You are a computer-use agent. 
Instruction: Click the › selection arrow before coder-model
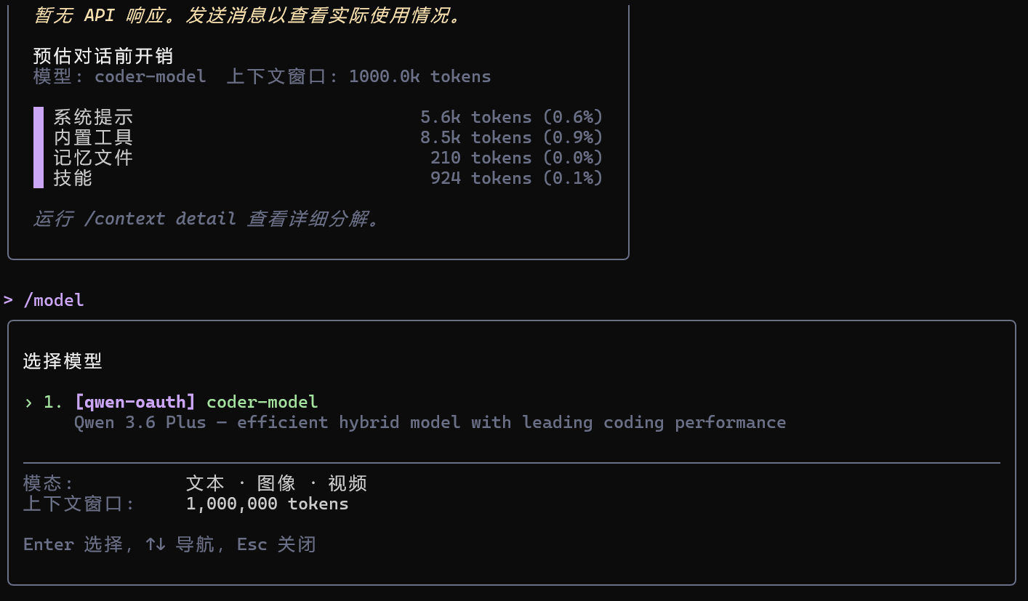pos(28,402)
